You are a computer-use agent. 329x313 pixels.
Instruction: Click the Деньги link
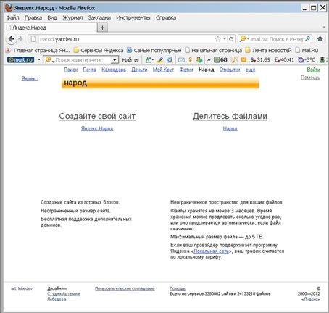click(139, 70)
